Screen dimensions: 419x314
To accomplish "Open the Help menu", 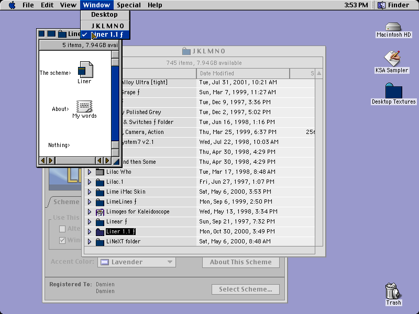I will pyautogui.click(x=155, y=5).
